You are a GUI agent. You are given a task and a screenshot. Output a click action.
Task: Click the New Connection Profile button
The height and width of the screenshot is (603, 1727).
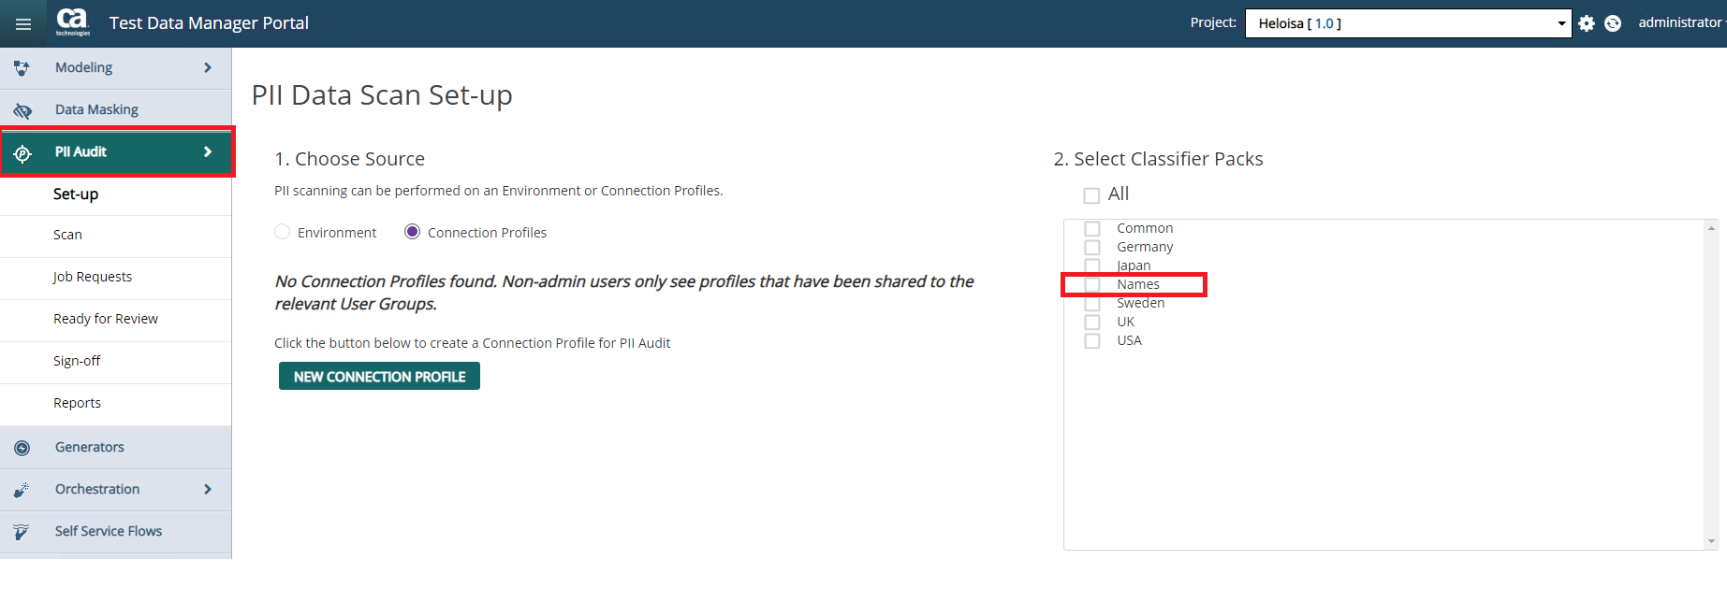coord(379,376)
